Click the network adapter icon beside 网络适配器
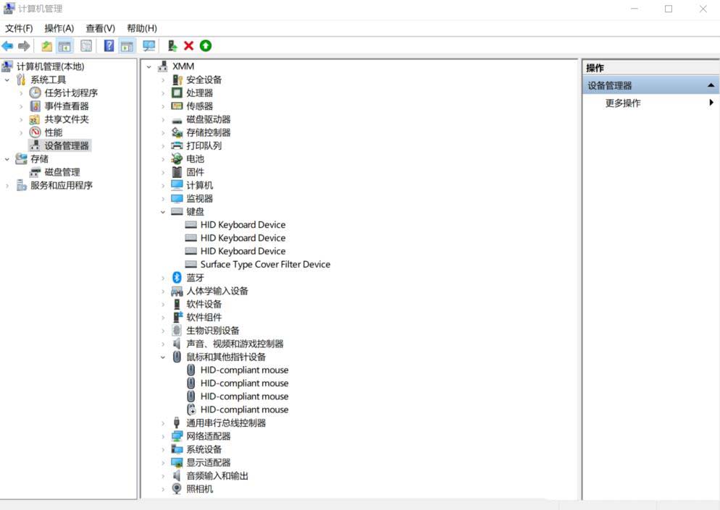 pos(177,436)
